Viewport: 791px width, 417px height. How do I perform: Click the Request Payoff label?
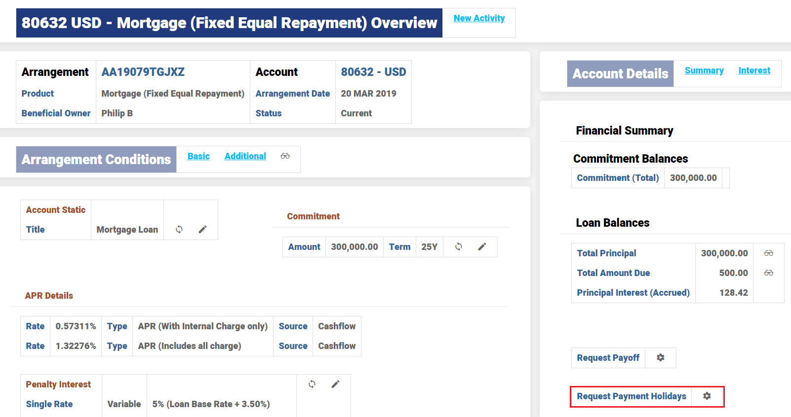608,358
